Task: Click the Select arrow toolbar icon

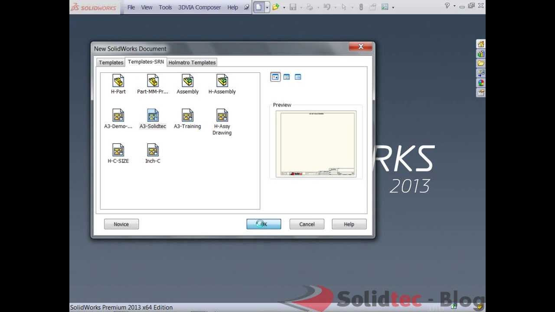Action: 344,7
